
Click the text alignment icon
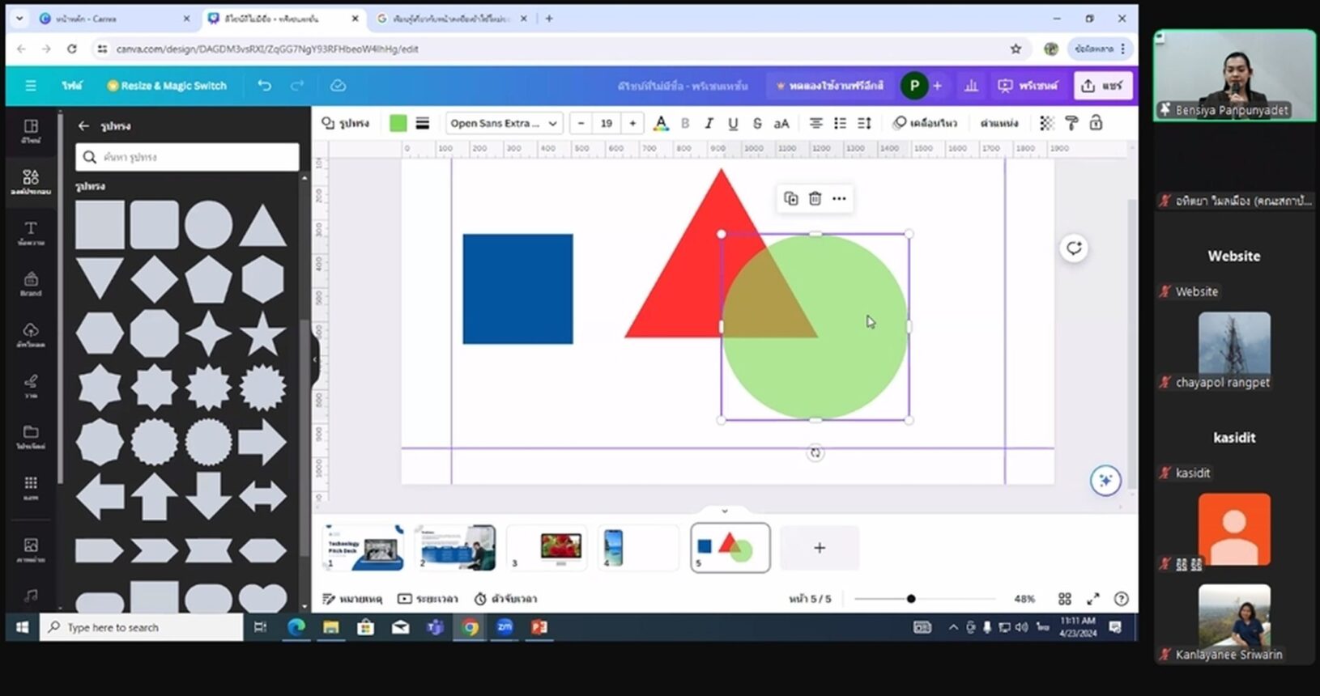[x=816, y=123]
